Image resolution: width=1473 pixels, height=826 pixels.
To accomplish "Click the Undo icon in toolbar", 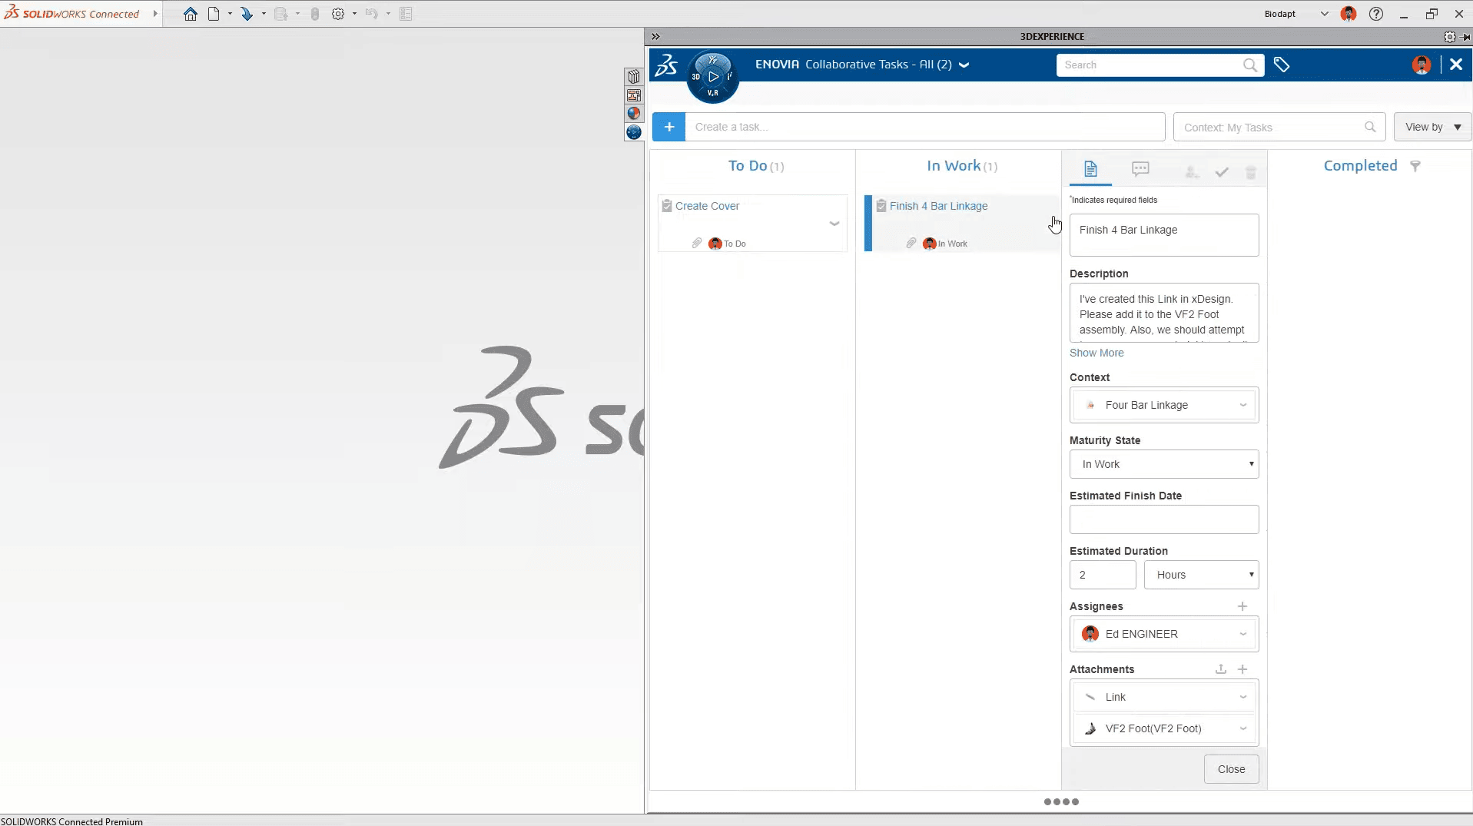I will [372, 14].
